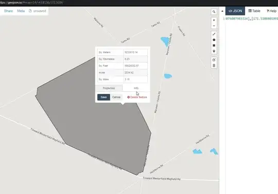
Task: Zoom out of the map
Action: coord(214,26)
